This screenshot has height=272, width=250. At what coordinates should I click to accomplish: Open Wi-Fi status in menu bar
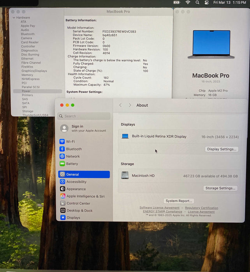188,2
